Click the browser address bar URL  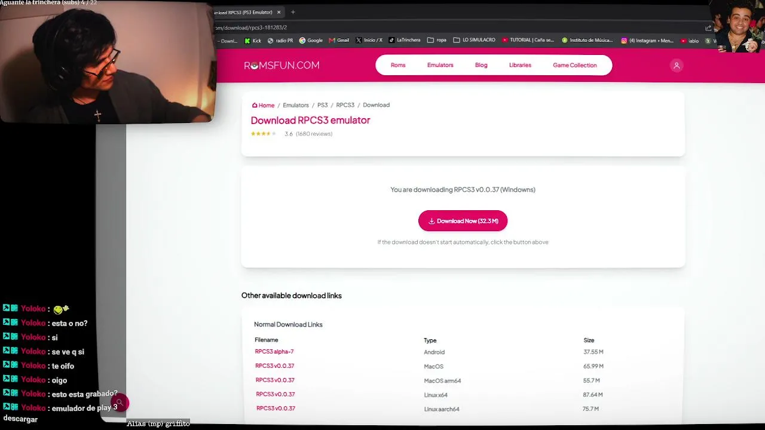pyautogui.click(x=251, y=27)
